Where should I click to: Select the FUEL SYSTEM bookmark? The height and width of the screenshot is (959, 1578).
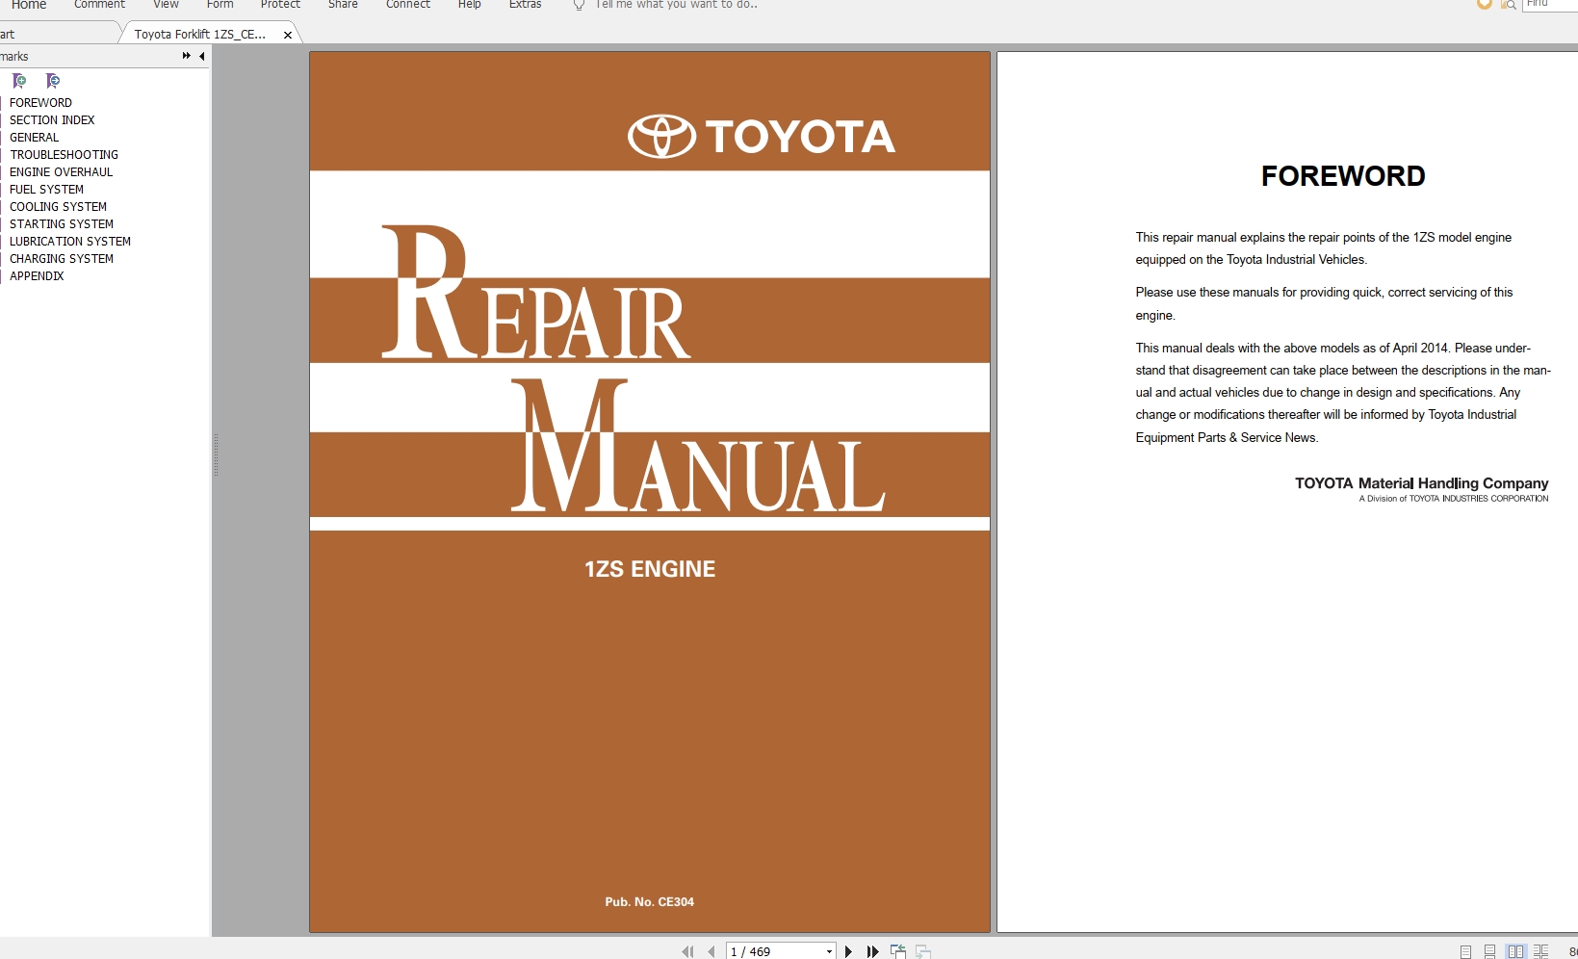[x=46, y=190]
